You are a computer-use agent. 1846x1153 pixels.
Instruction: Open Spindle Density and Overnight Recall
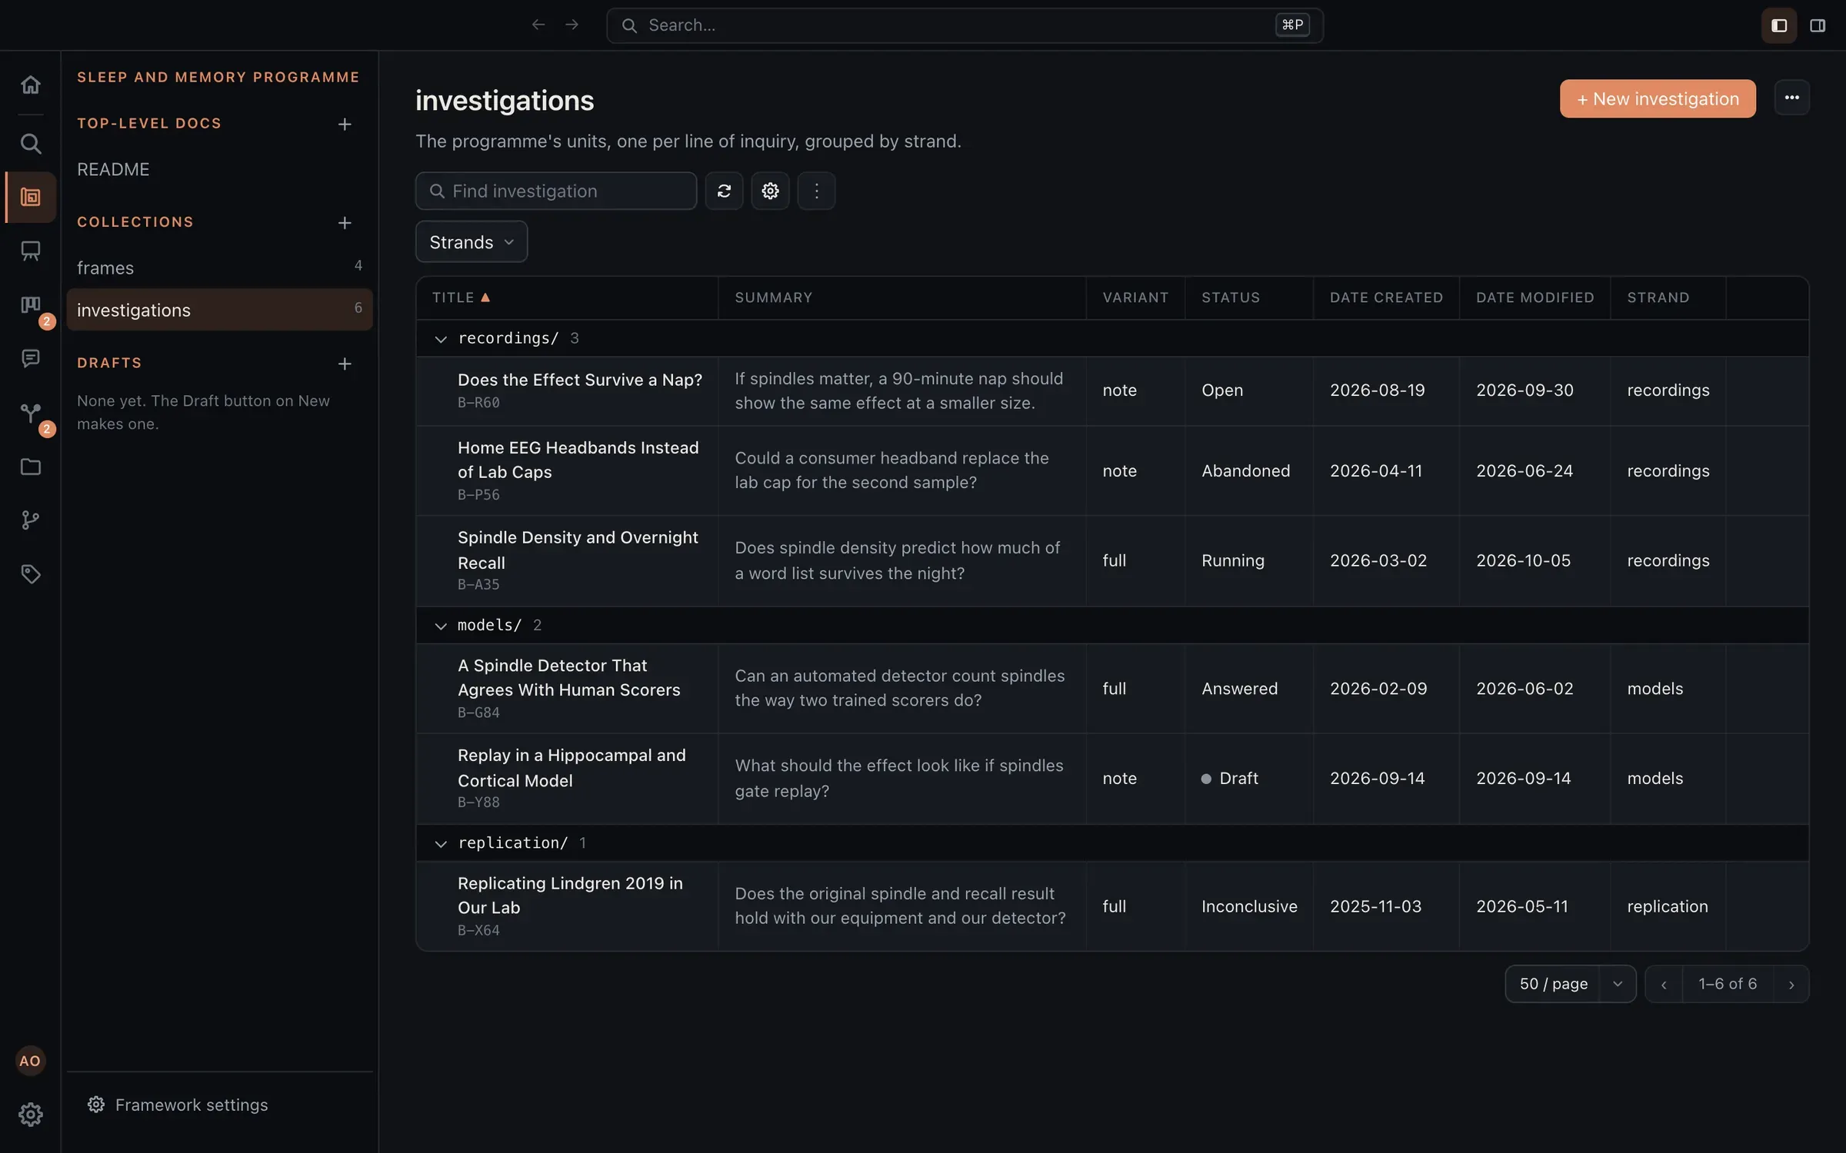[578, 550]
